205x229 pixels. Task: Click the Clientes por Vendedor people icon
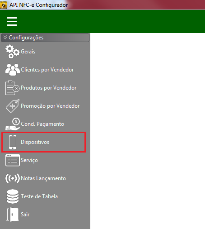pyautogui.click(x=13, y=70)
